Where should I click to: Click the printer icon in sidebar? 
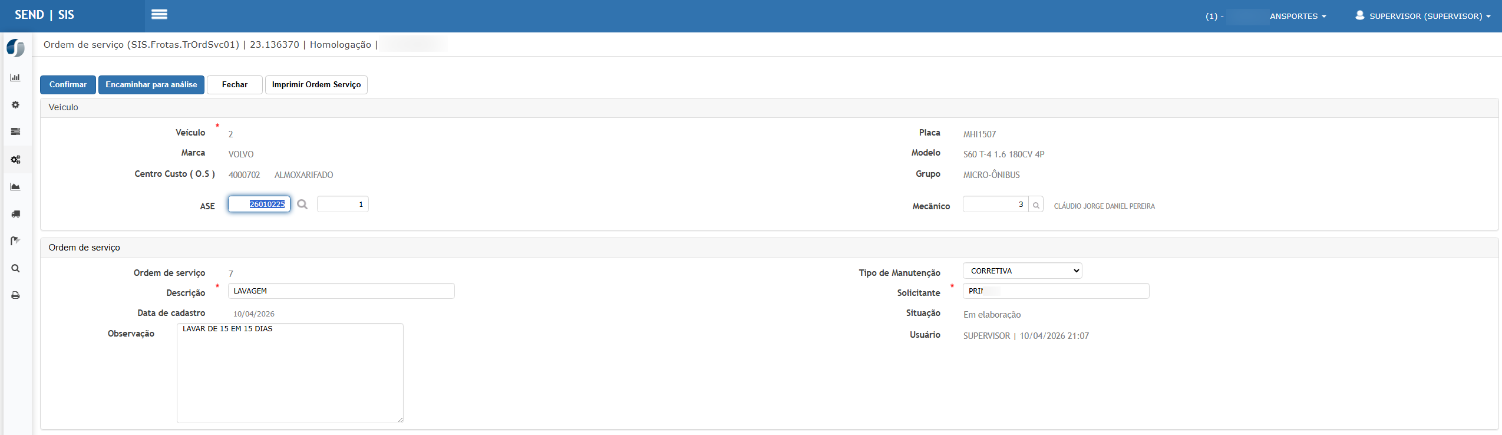15,295
